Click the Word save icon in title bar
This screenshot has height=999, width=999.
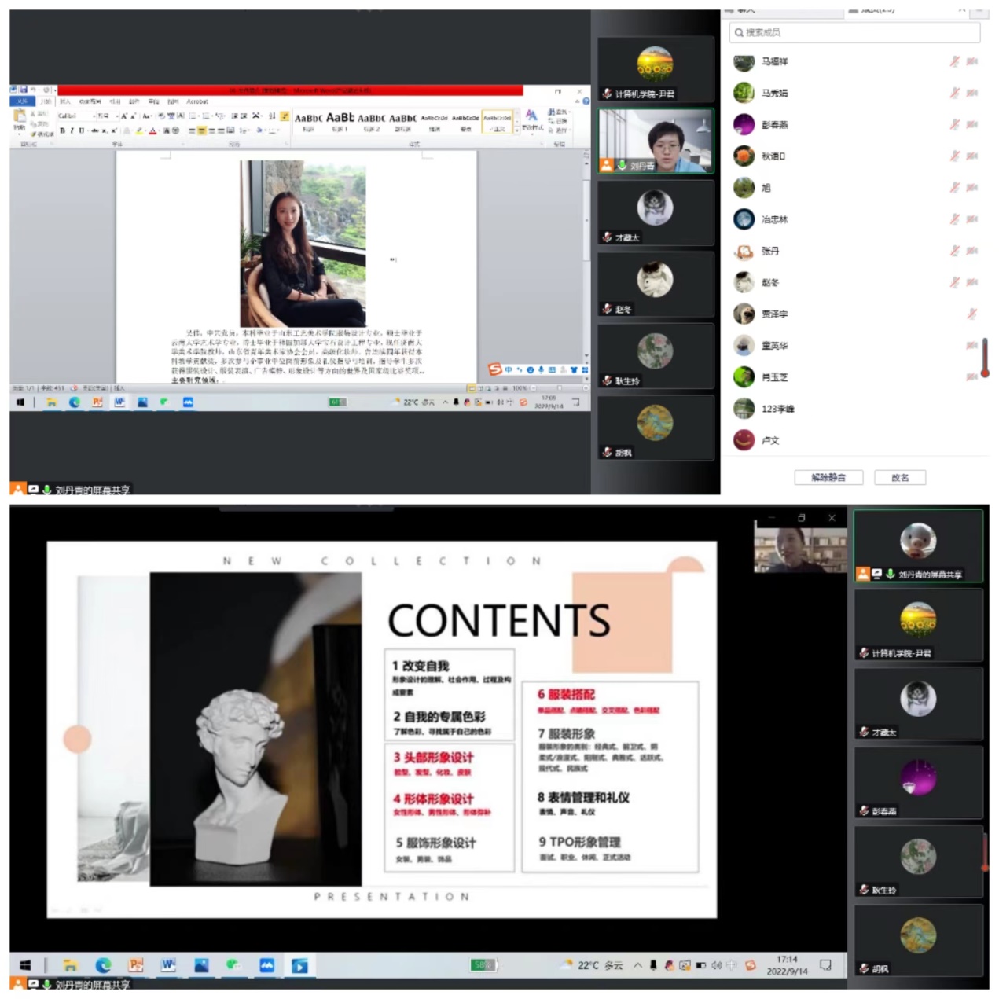pyautogui.click(x=24, y=90)
